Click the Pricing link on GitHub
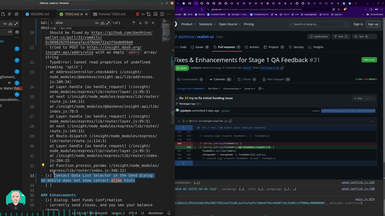The width and height of the screenshot is (385, 216). pyautogui.click(x=249, y=24)
